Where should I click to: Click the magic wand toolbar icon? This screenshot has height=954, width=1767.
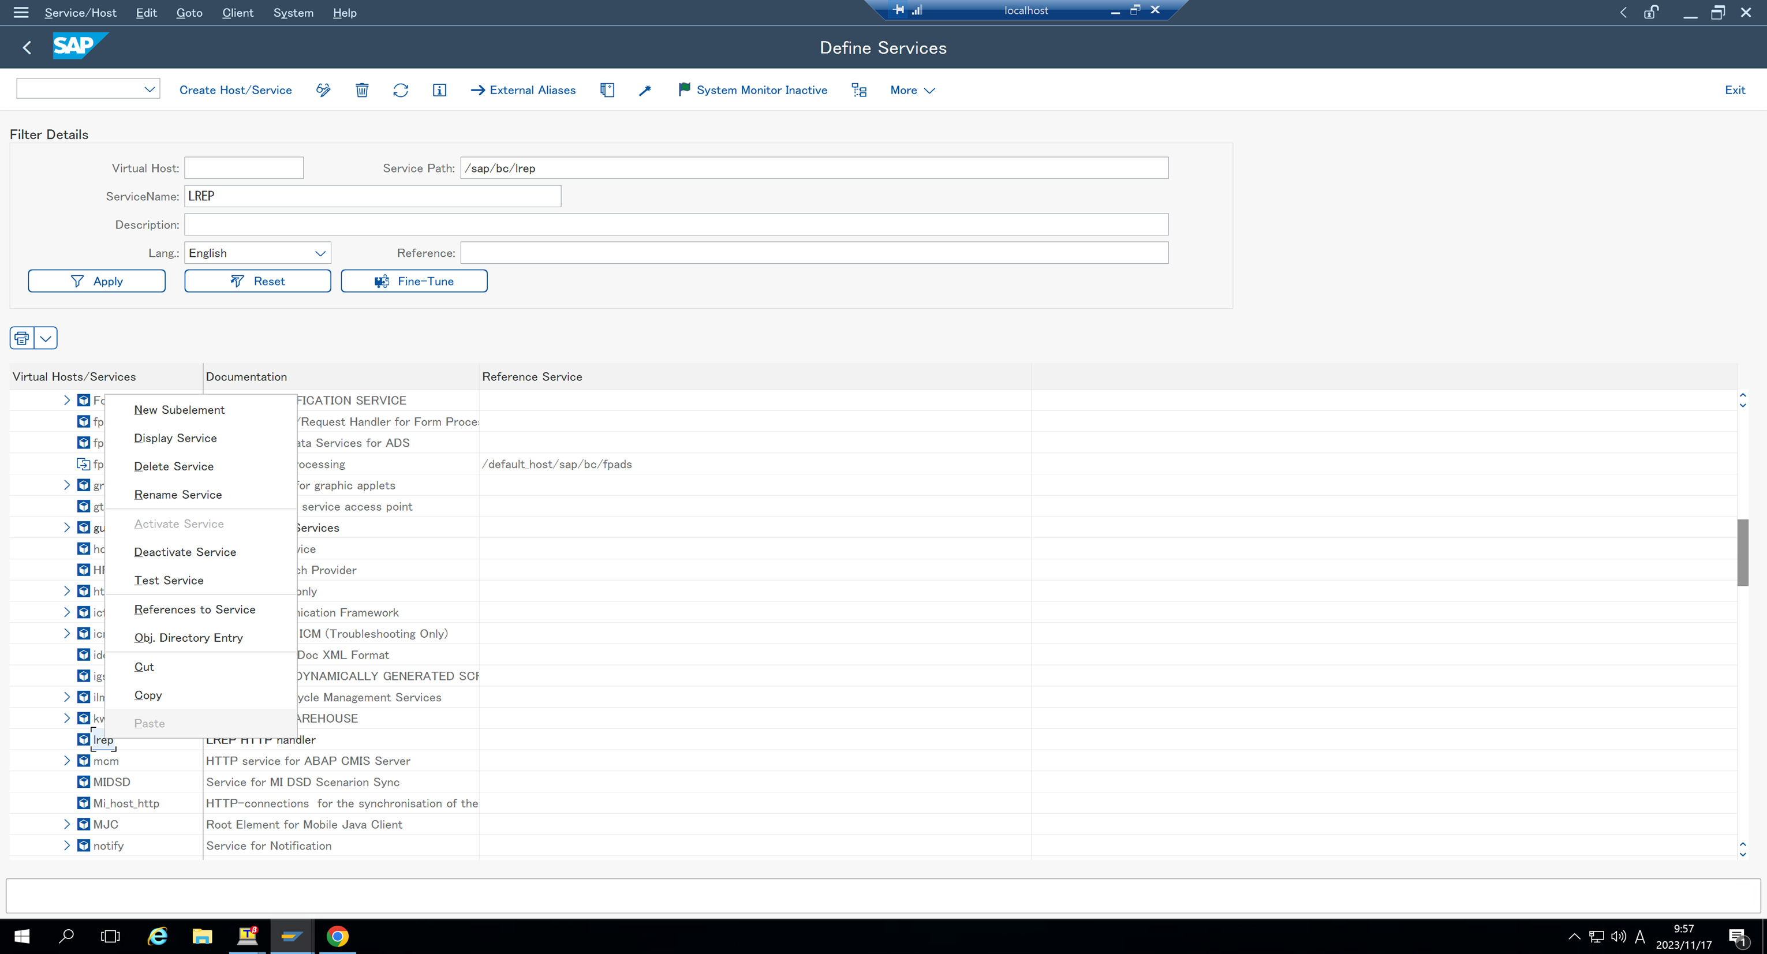point(644,90)
